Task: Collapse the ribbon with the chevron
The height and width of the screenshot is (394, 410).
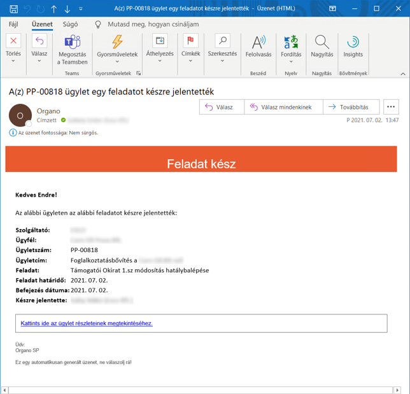Action: coord(402,74)
